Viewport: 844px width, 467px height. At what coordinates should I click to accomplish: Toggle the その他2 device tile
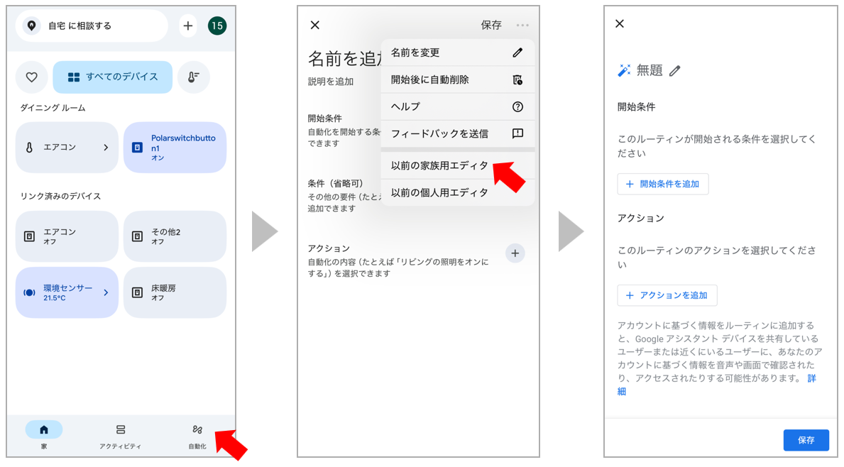click(x=175, y=236)
